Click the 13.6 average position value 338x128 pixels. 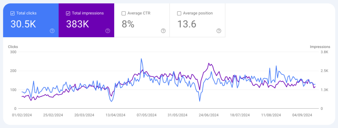187,24
